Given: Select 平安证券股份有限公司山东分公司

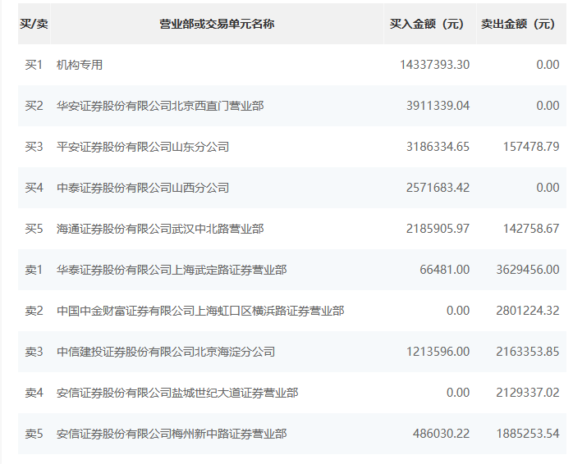Looking at the screenshot, I should (143, 147).
